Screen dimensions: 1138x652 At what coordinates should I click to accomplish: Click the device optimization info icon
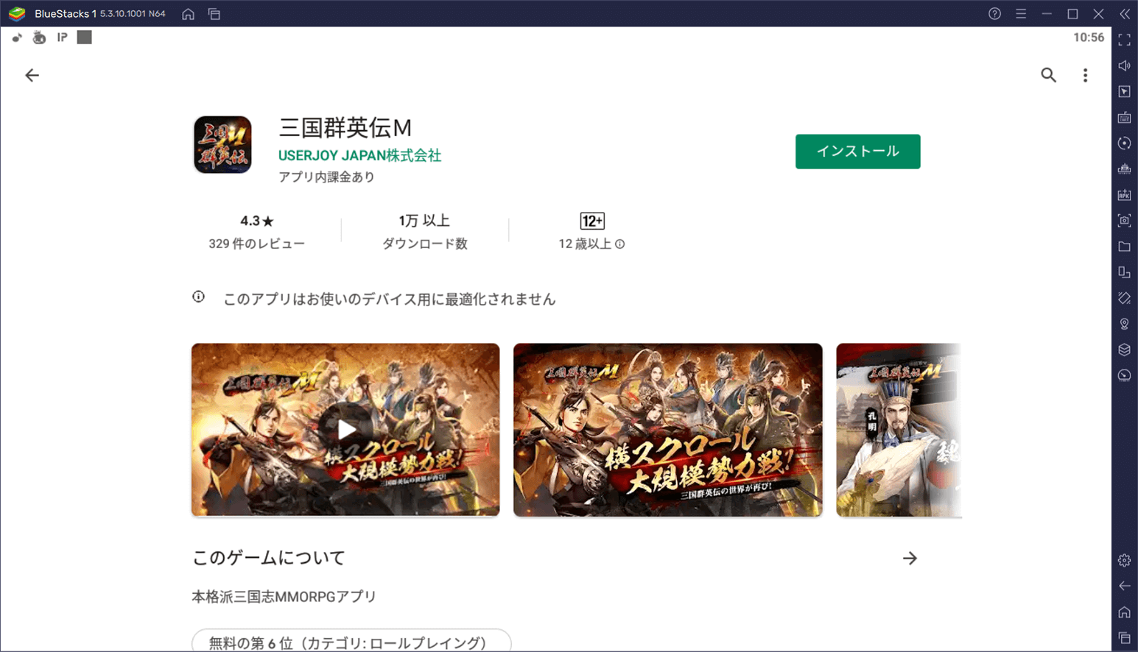[199, 297]
